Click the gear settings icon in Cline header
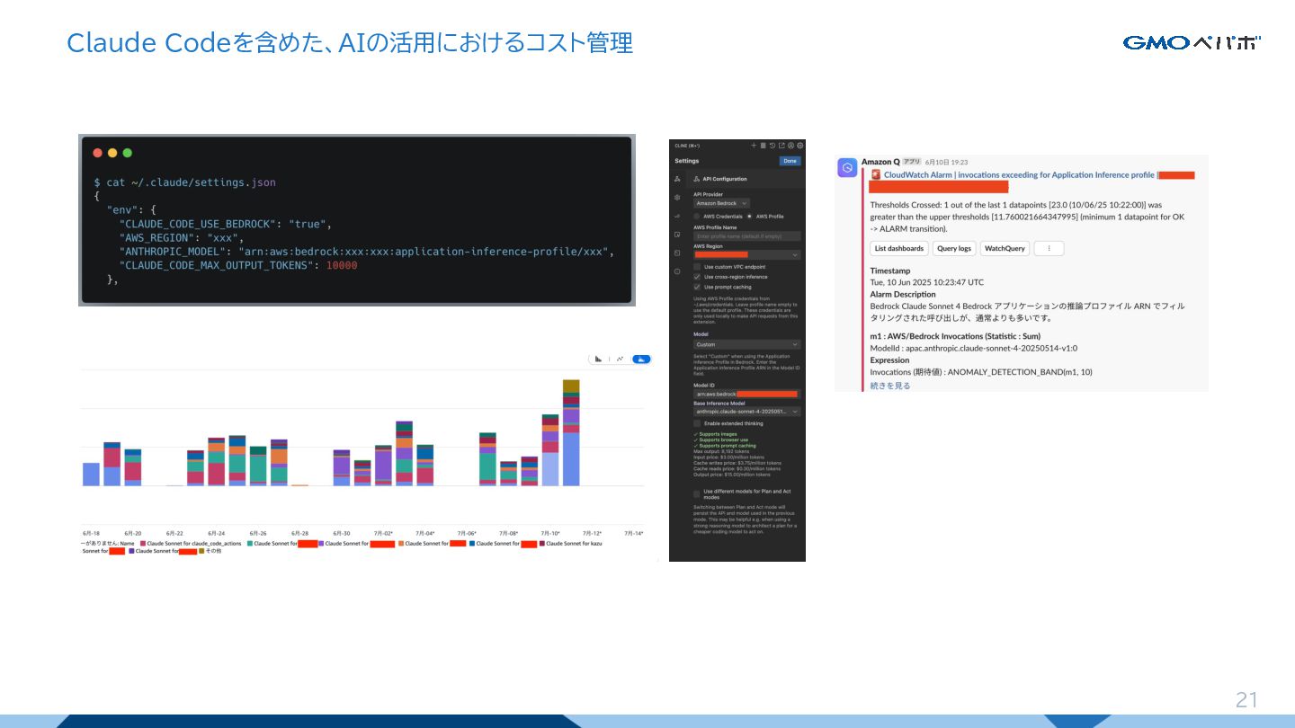Screen dimensions: 1295x728 (800, 145)
